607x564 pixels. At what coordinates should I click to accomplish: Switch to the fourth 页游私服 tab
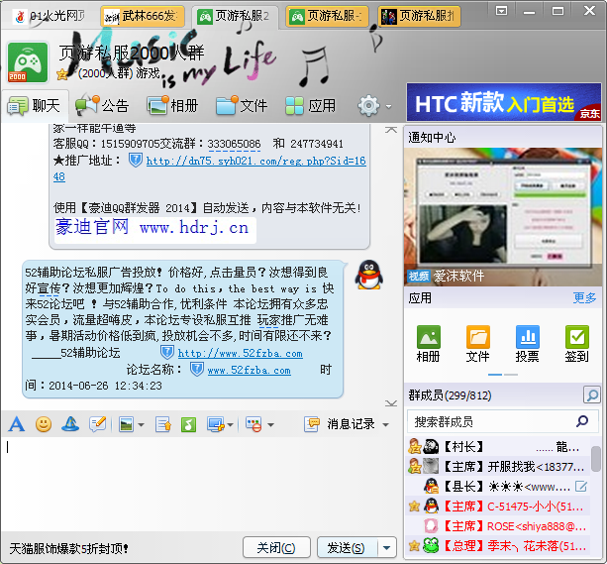point(327,16)
